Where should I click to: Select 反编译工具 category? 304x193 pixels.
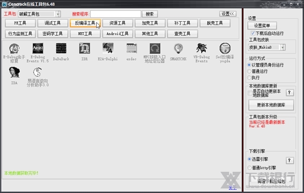point(85,23)
